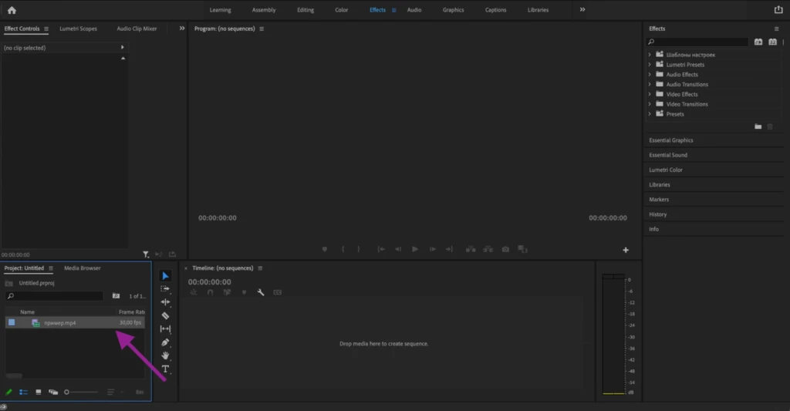This screenshot has height=411, width=790.
Task: Expand the Video Effects folder
Action: coord(650,94)
